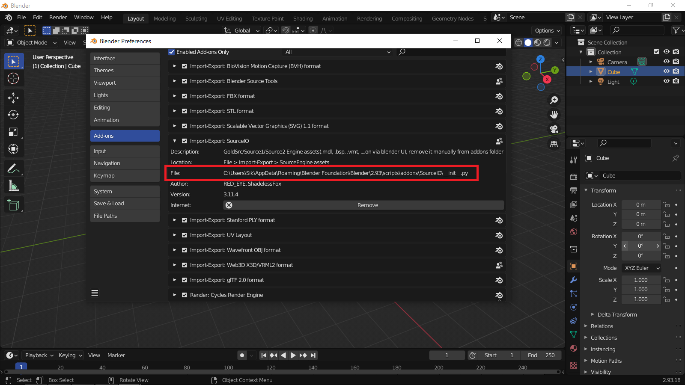Image resolution: width=685 pixels, height=385 pixels.
Task: Activate the Move tool
Action: click(13, 98)
